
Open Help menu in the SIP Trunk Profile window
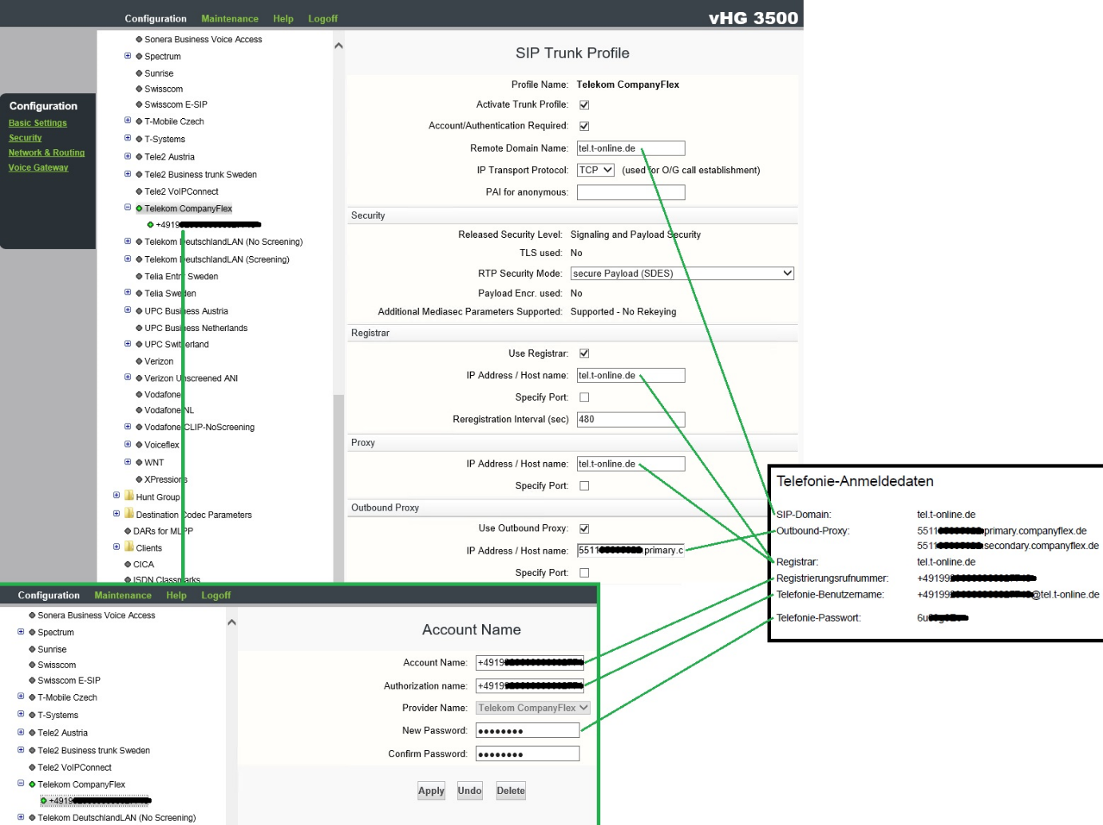tap(283, 18)
